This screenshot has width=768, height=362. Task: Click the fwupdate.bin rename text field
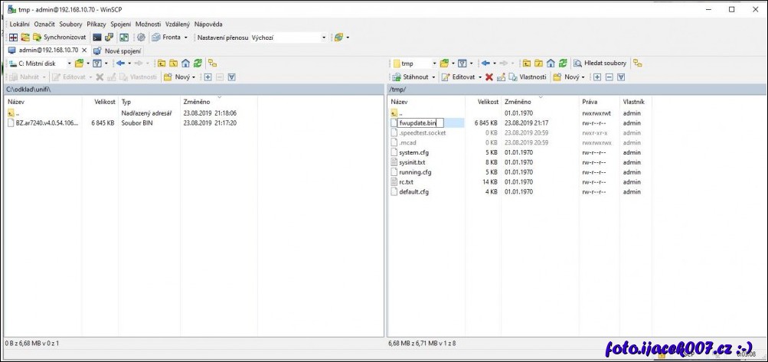(x=417, y=122)
